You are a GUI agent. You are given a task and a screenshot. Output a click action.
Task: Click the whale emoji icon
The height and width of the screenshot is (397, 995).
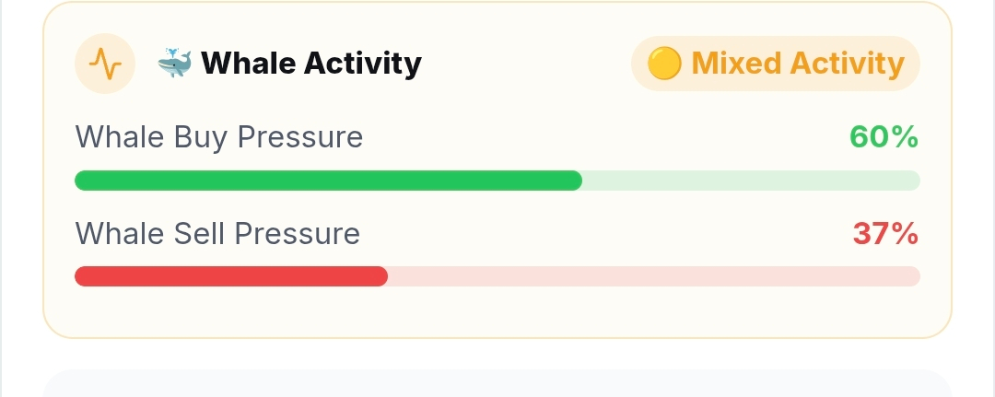click(174, 63)
